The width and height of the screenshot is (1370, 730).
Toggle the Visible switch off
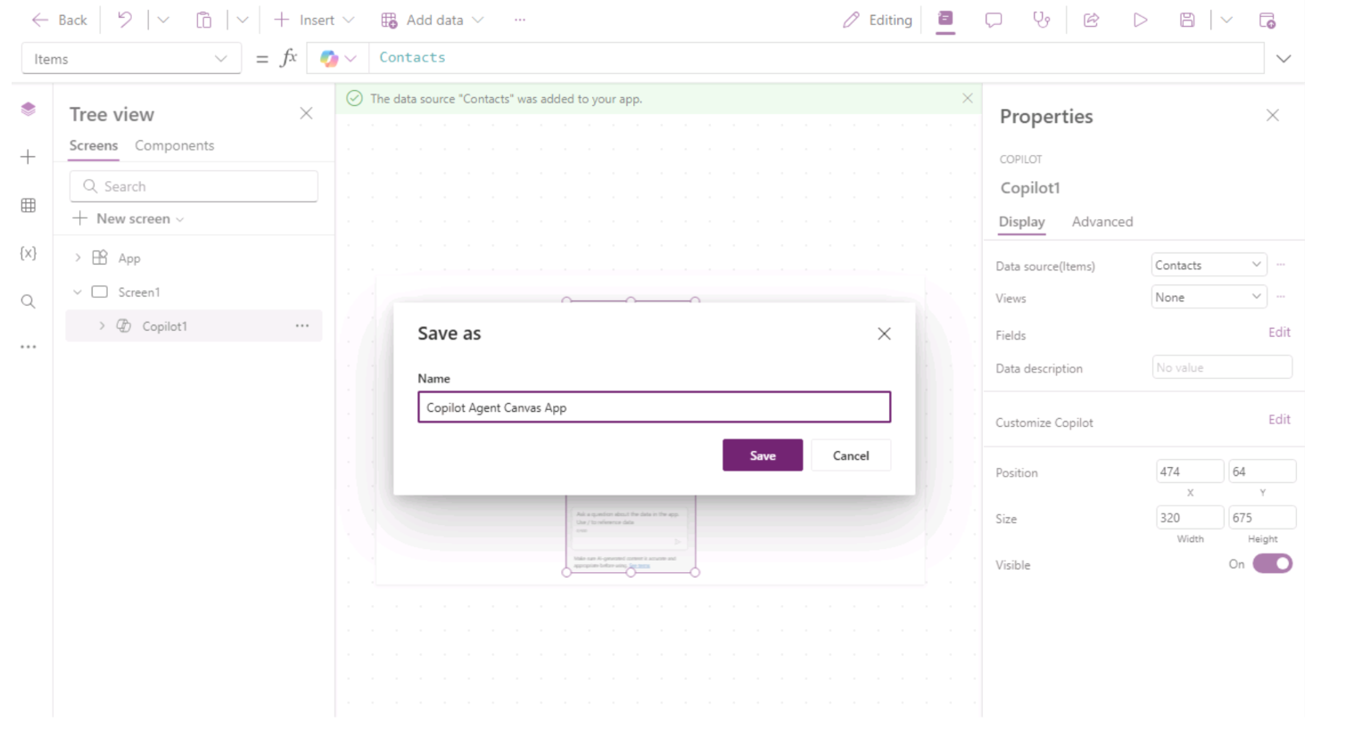[1272, 563]
